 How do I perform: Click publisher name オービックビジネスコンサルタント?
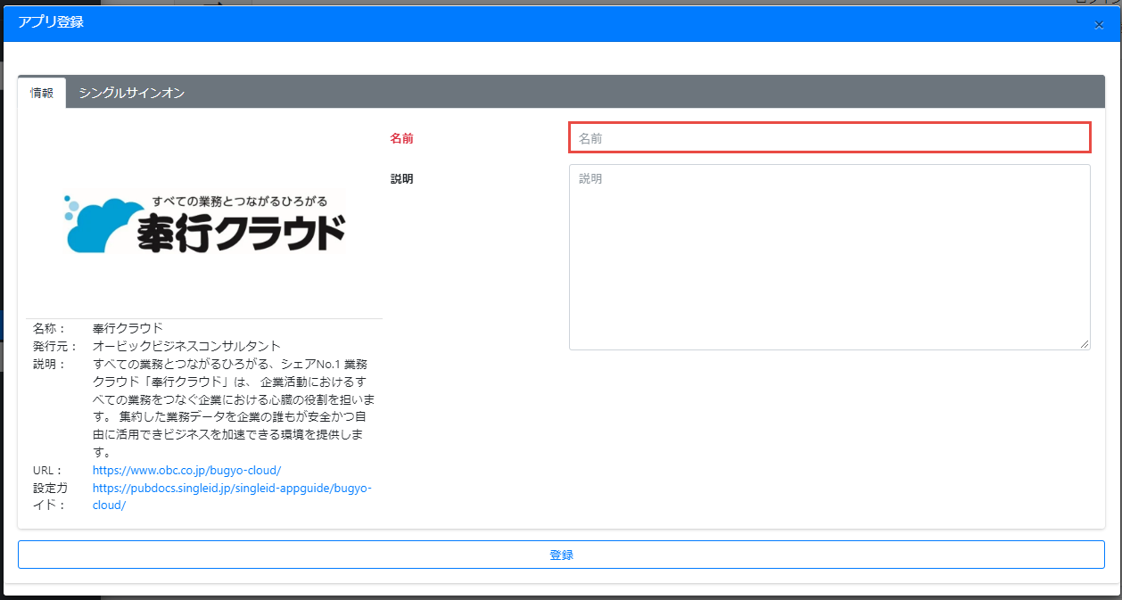coord(186,346)
